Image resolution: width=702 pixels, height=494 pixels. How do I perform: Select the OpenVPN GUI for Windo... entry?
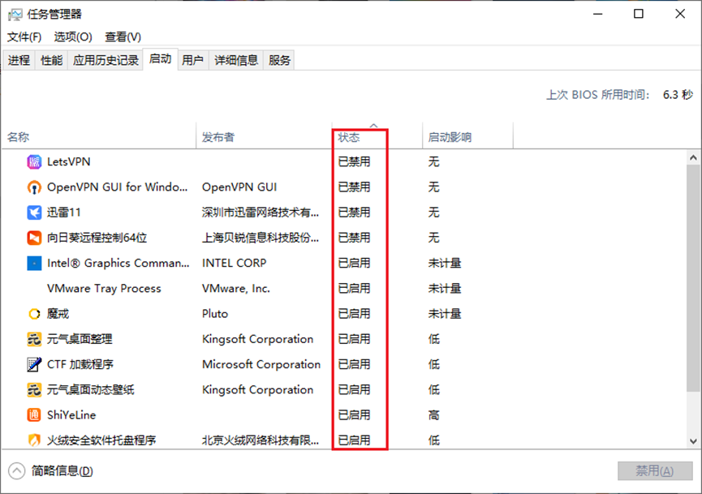point(118,187)
